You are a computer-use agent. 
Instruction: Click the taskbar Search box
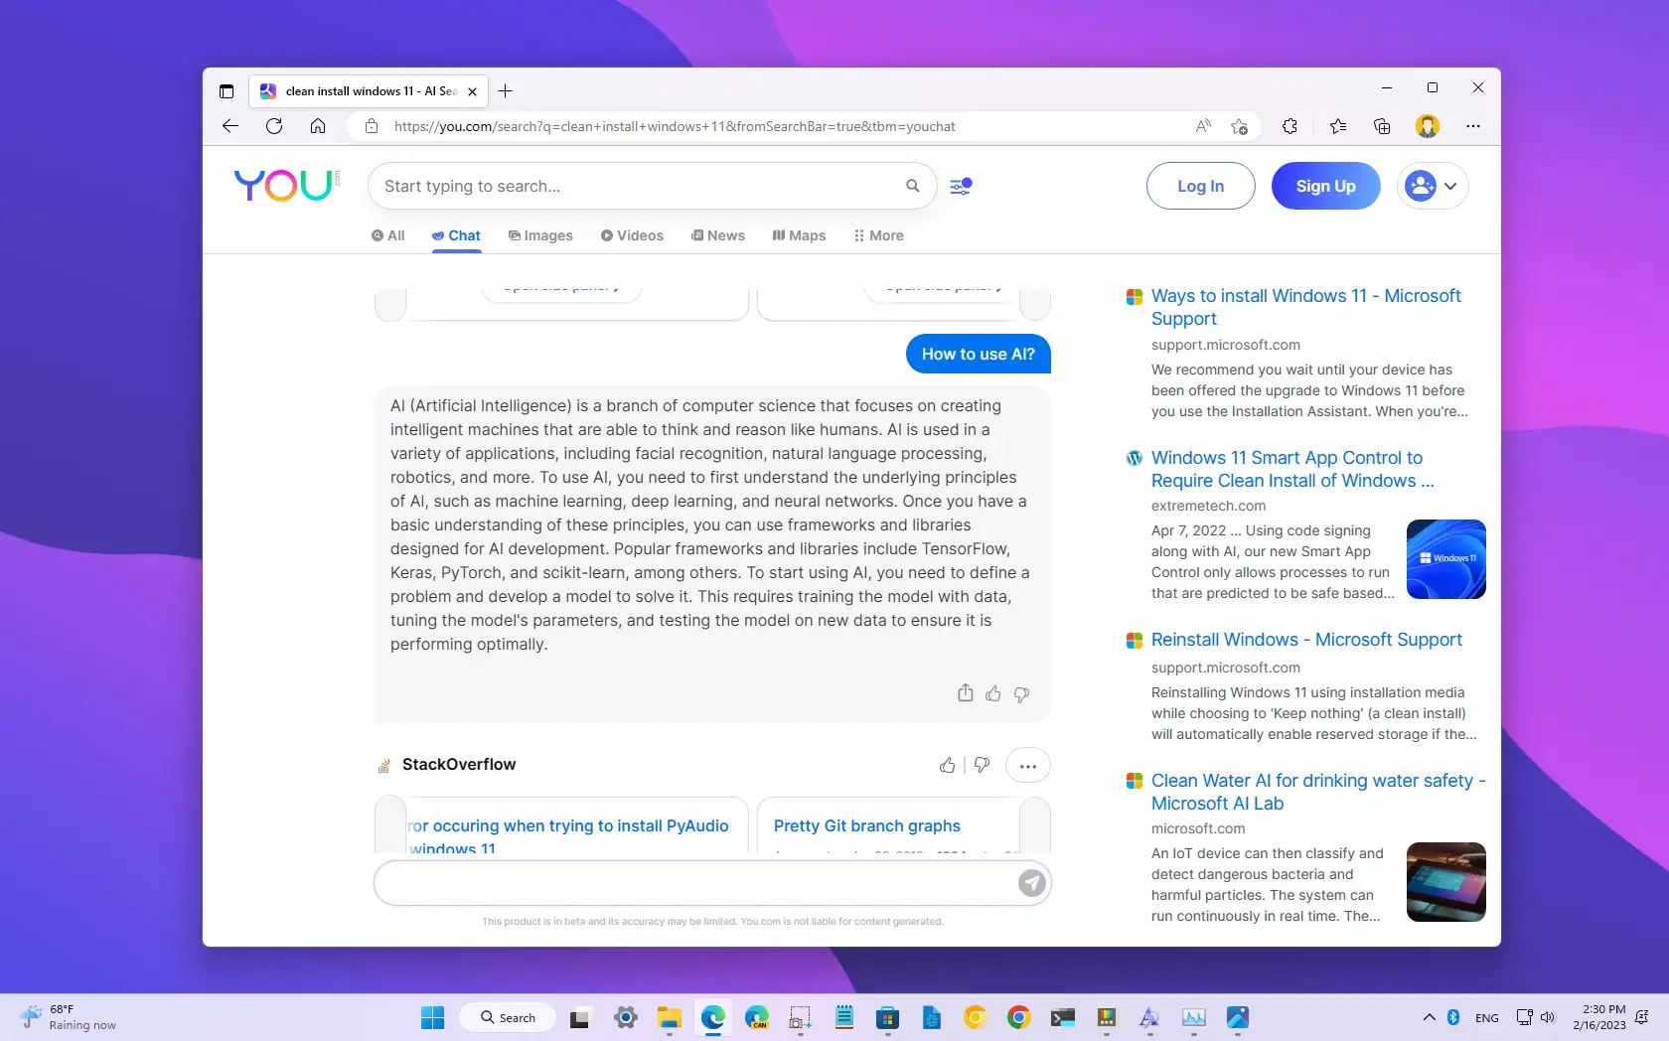click(508, 1017)
